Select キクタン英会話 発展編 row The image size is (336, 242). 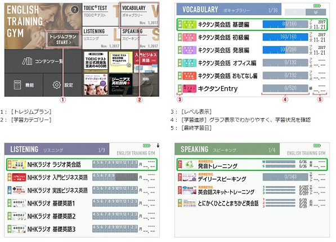pos(253,50)
